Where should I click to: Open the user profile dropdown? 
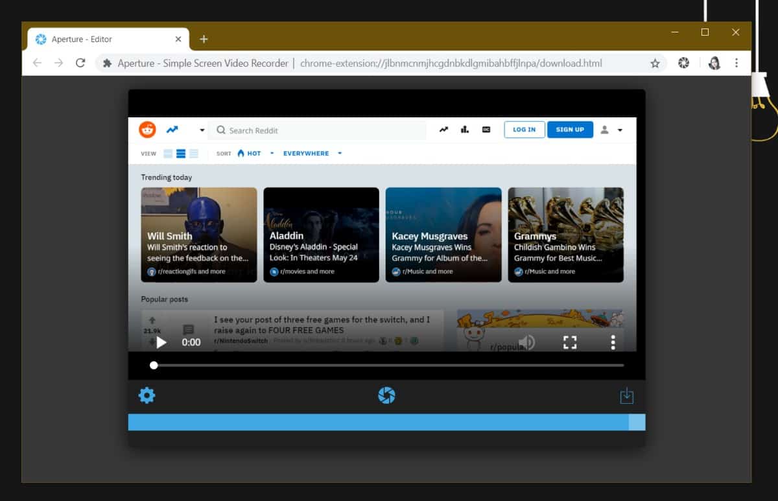click(x=611, y=130)
